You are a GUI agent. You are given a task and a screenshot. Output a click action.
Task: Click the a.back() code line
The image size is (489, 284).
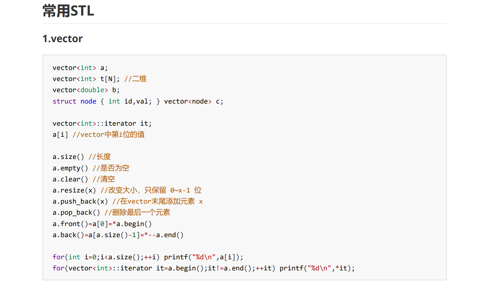118,235
